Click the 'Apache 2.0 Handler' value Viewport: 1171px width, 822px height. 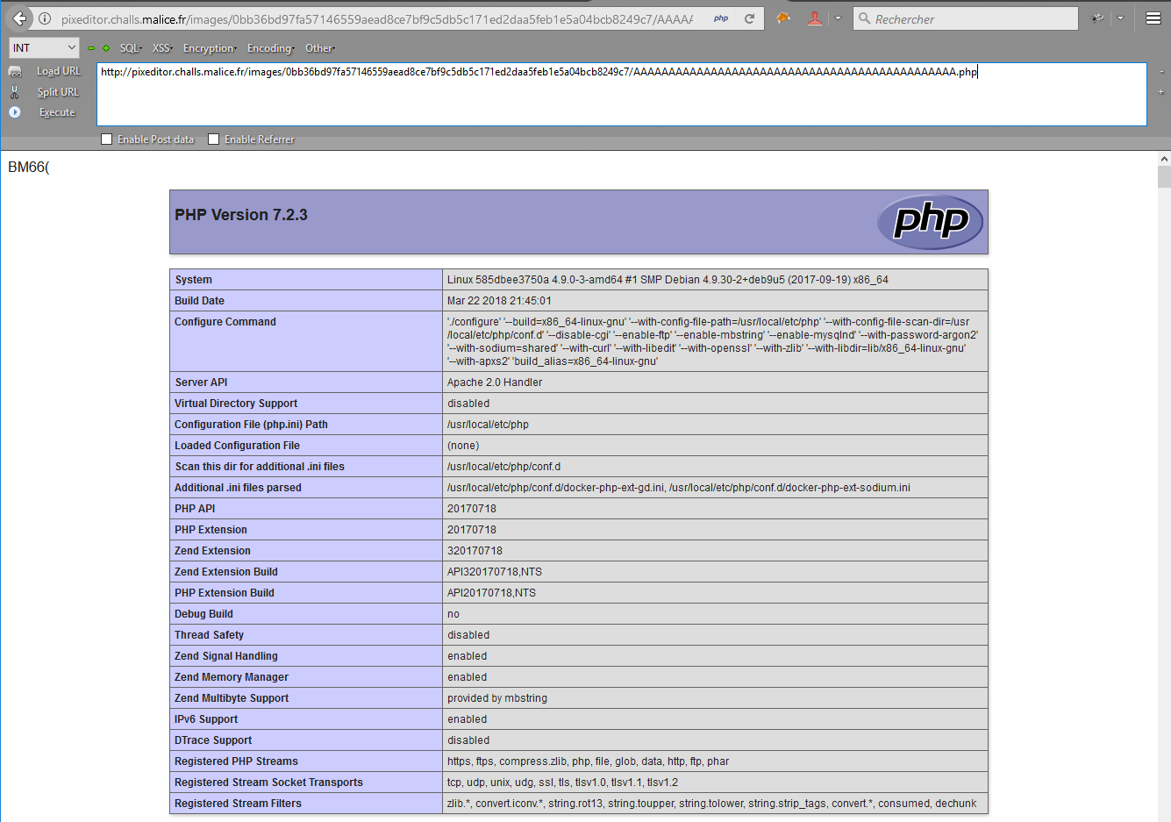point(495,382)
